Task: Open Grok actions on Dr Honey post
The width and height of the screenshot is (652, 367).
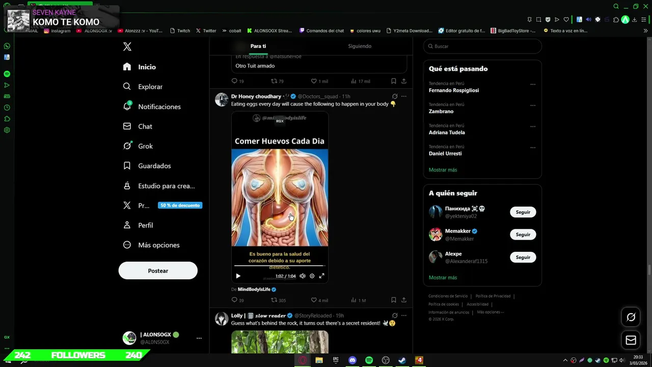Action: [x=395, y=96]
